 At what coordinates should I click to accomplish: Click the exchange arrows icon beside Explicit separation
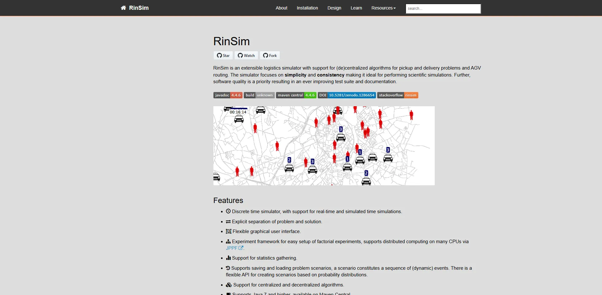pos(228,222)
